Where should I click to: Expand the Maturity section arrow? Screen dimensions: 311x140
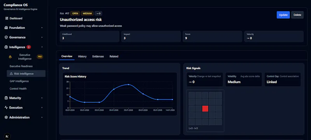[42, 98]
